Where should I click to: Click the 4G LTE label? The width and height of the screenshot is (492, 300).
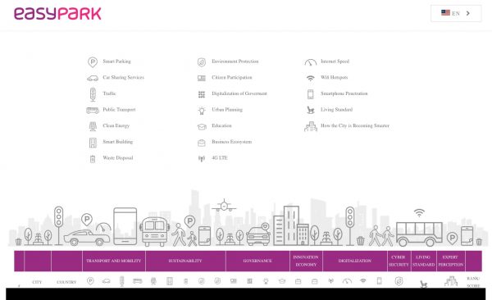coord(219,157)
